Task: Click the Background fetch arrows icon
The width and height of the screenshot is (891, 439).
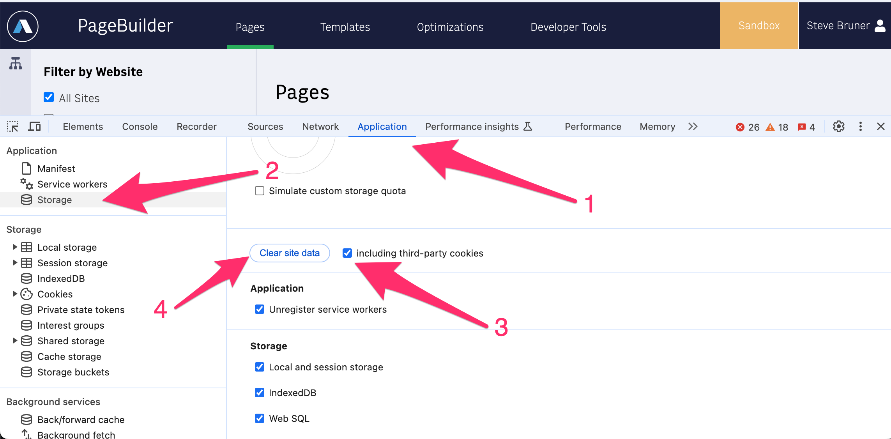Action: tap(27, 434)
